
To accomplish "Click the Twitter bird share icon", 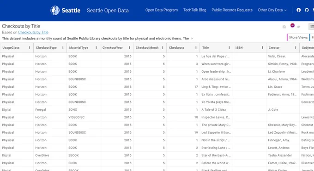I will tap(299, 27).
